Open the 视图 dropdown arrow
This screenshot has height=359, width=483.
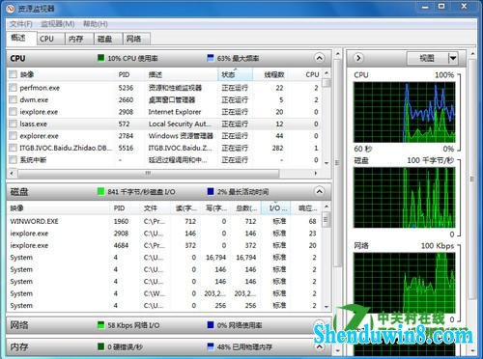(452, 58)
